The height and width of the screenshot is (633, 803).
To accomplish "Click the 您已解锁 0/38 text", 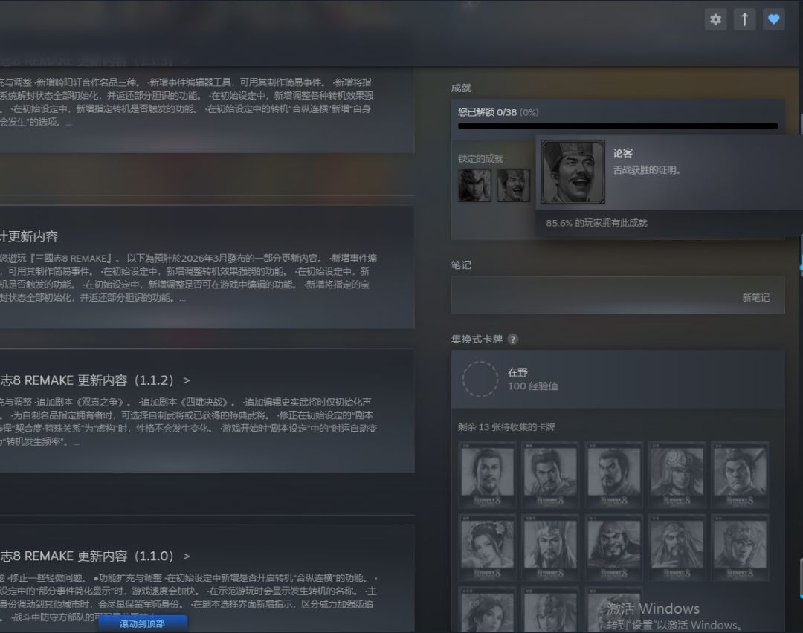I will [487, 112].
